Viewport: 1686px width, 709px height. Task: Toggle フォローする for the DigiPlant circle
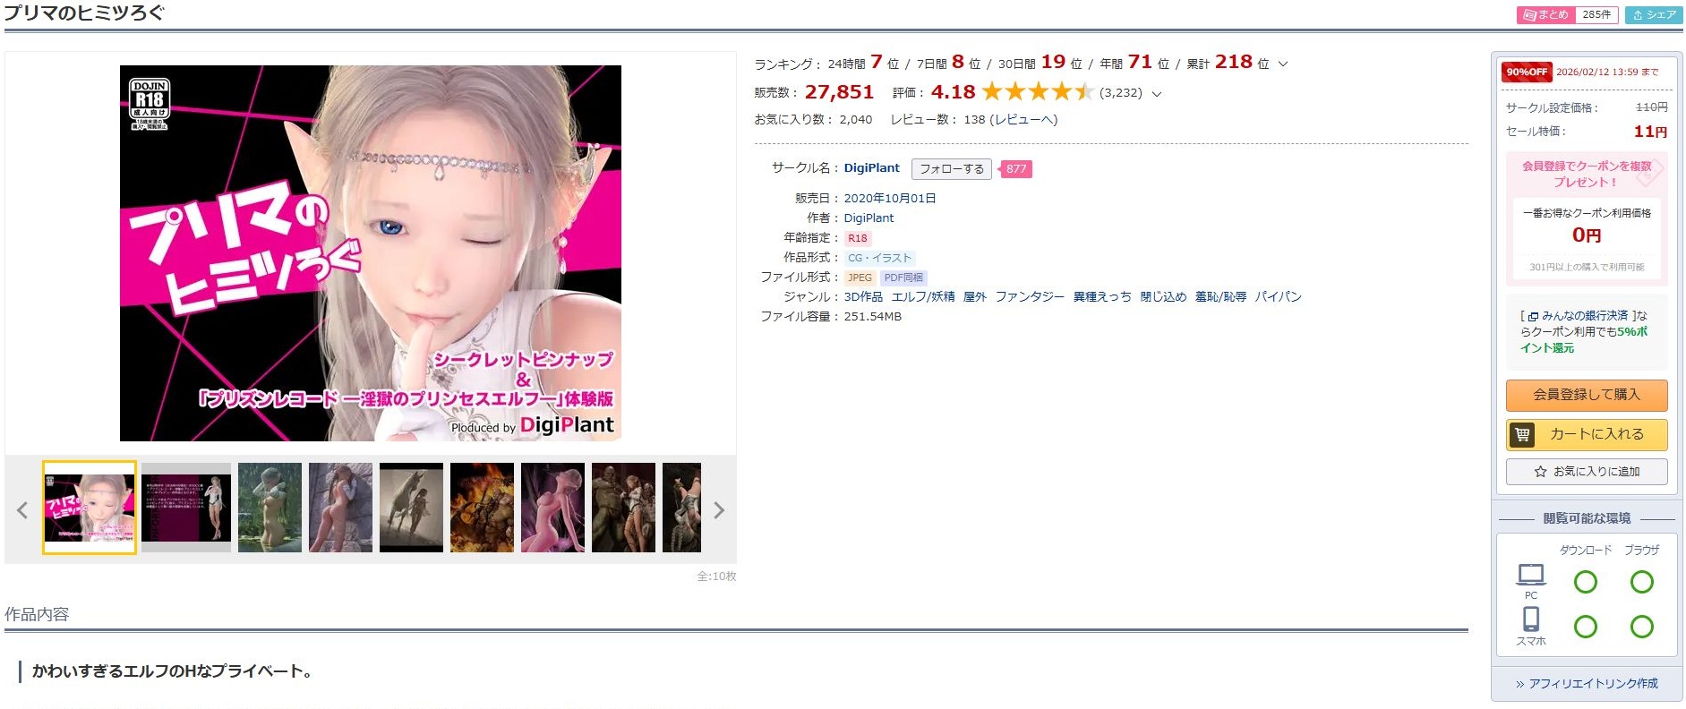pyautogui.click(x=951, y=169)
